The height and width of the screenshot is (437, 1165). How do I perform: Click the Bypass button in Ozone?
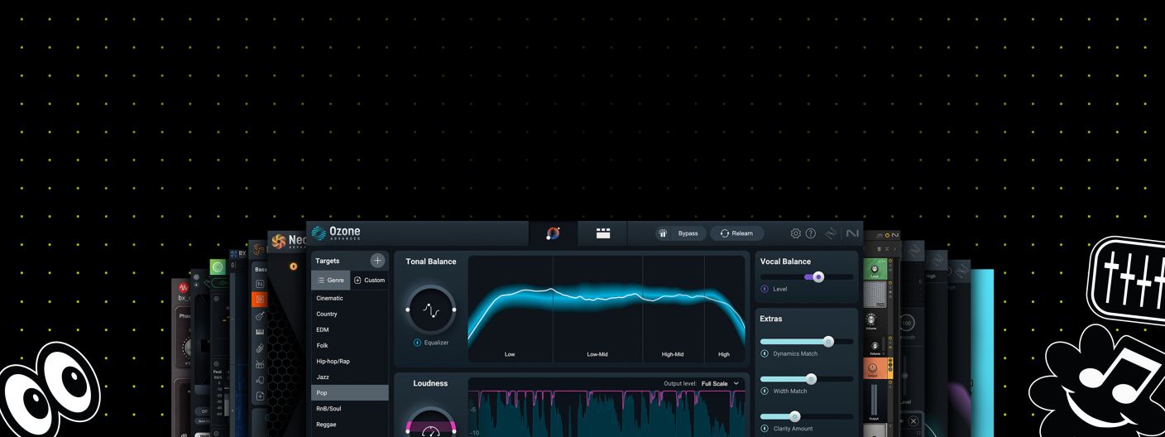[x=688, y=233]
